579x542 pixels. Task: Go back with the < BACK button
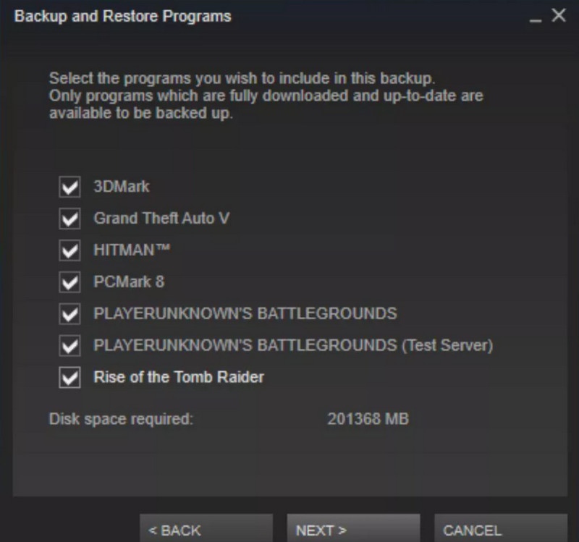tap(206, 528)
